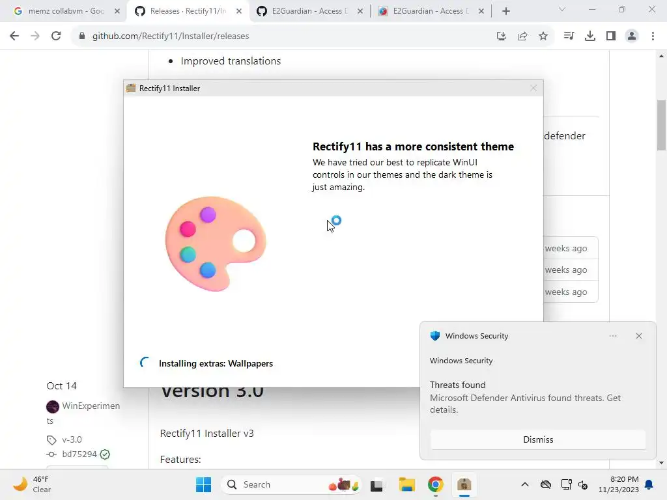Click the taskbar Search box
The width and height of the screenshot is (667, 500).
point(291,484)
